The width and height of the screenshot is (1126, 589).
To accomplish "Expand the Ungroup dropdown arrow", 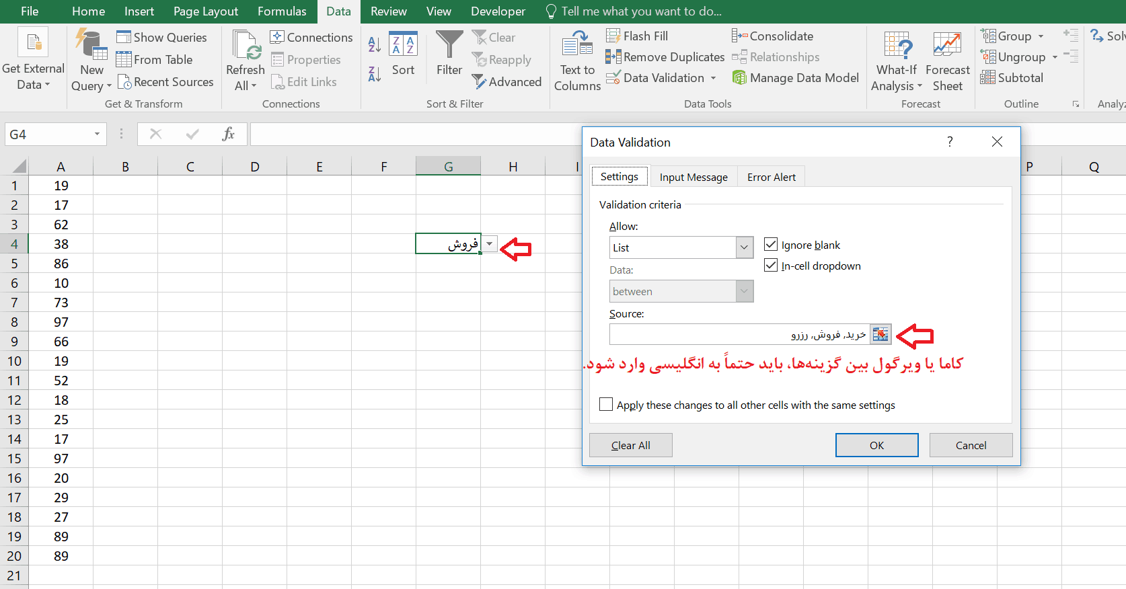I will [1055, 57].
